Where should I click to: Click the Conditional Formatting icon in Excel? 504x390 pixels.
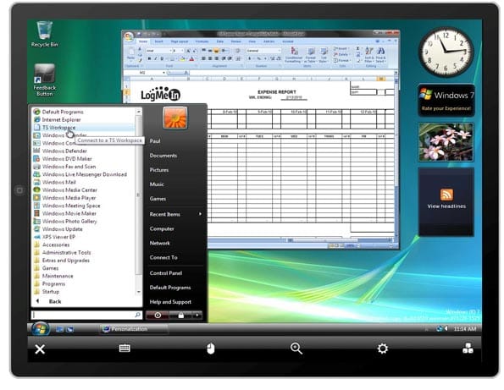pyautogui.click(x=294, y=55)
